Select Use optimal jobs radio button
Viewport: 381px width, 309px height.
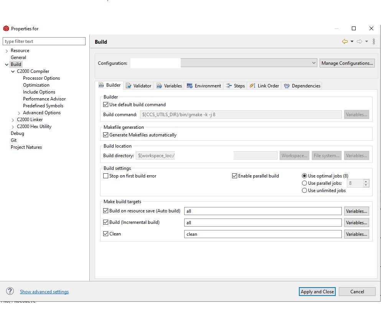304,176
